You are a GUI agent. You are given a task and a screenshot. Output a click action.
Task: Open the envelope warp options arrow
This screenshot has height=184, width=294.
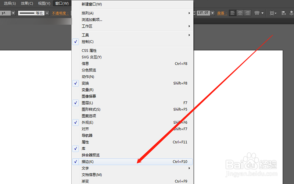coord(262,13)
